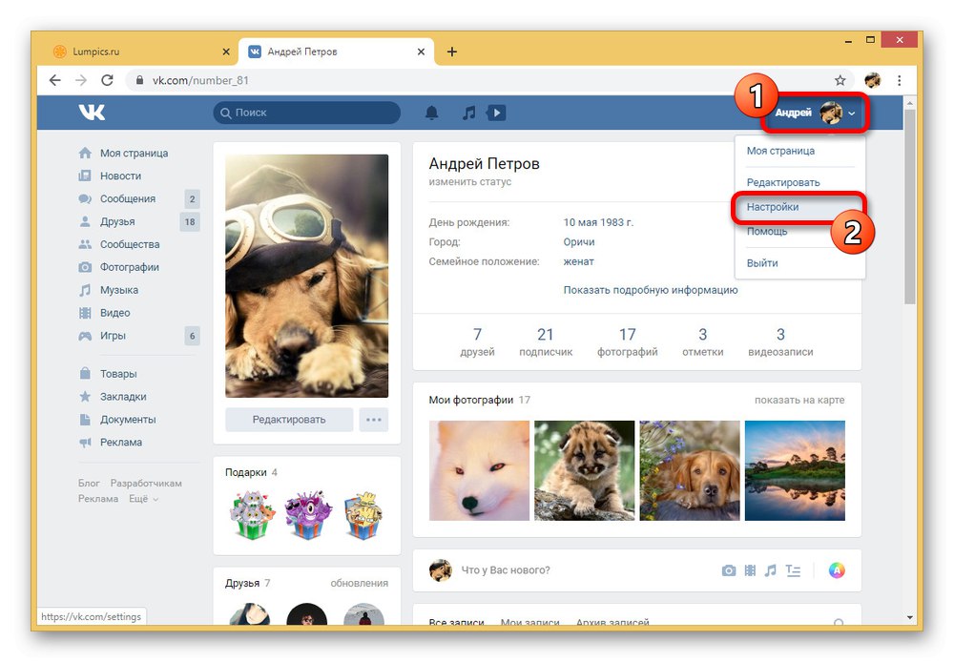Select Выйти in the dropdown menu
954x662 pixels.
click(x=762, y=263)
